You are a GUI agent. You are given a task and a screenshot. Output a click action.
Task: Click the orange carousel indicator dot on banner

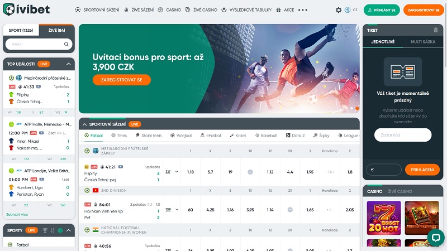(x=357, y=108)
